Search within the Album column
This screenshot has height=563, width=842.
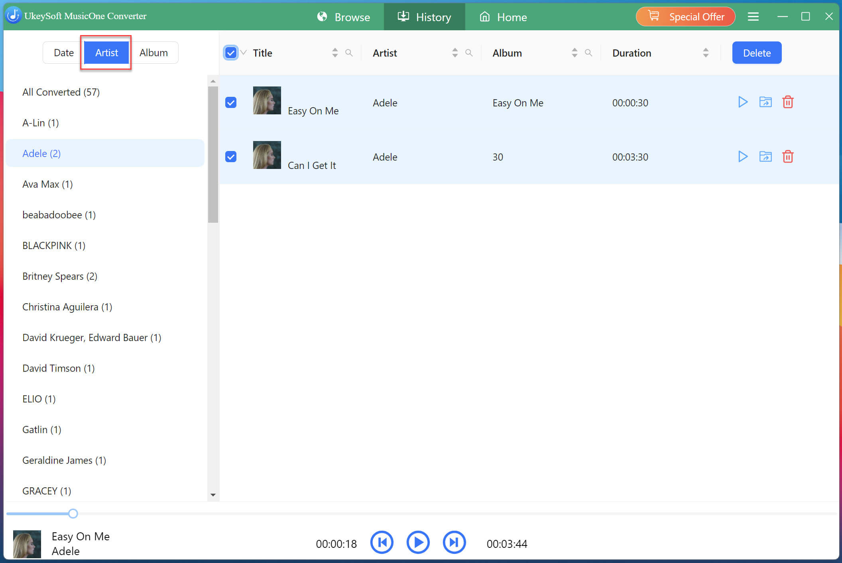pos(588,53)
